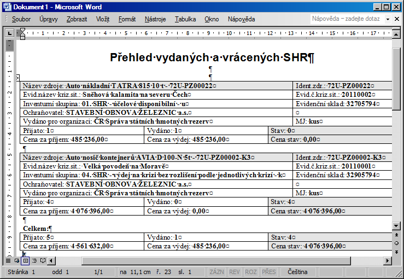The width and height of the screenshot is (404, 279).
Task: Click the Celkem: label
Action: pos(36,229)
